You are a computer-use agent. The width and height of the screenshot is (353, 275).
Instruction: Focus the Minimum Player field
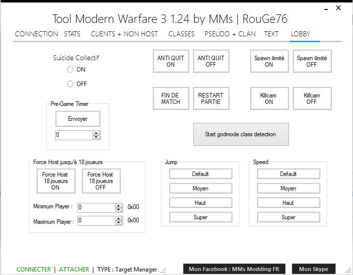tap(96, 207)
